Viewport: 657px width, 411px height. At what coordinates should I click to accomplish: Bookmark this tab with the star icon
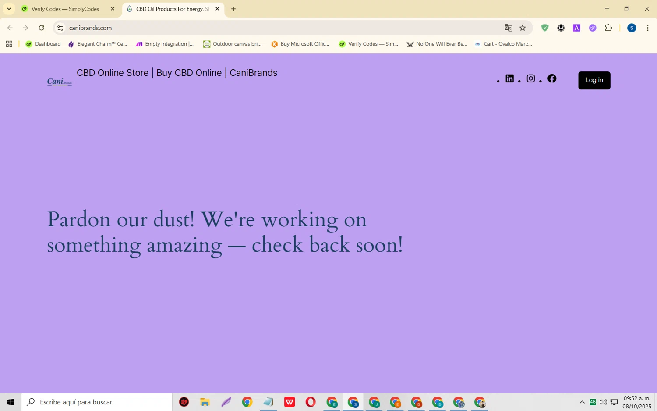click(x=523, y=28)
